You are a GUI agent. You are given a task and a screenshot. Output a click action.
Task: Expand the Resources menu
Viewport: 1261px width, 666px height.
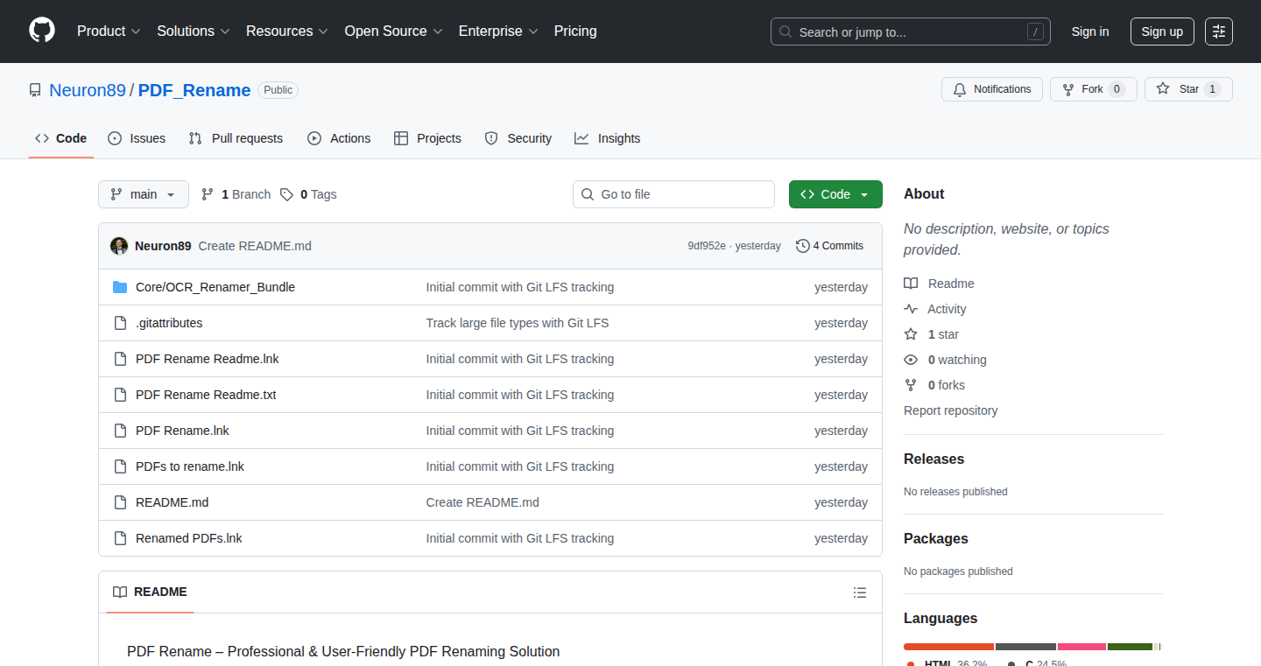286,32
